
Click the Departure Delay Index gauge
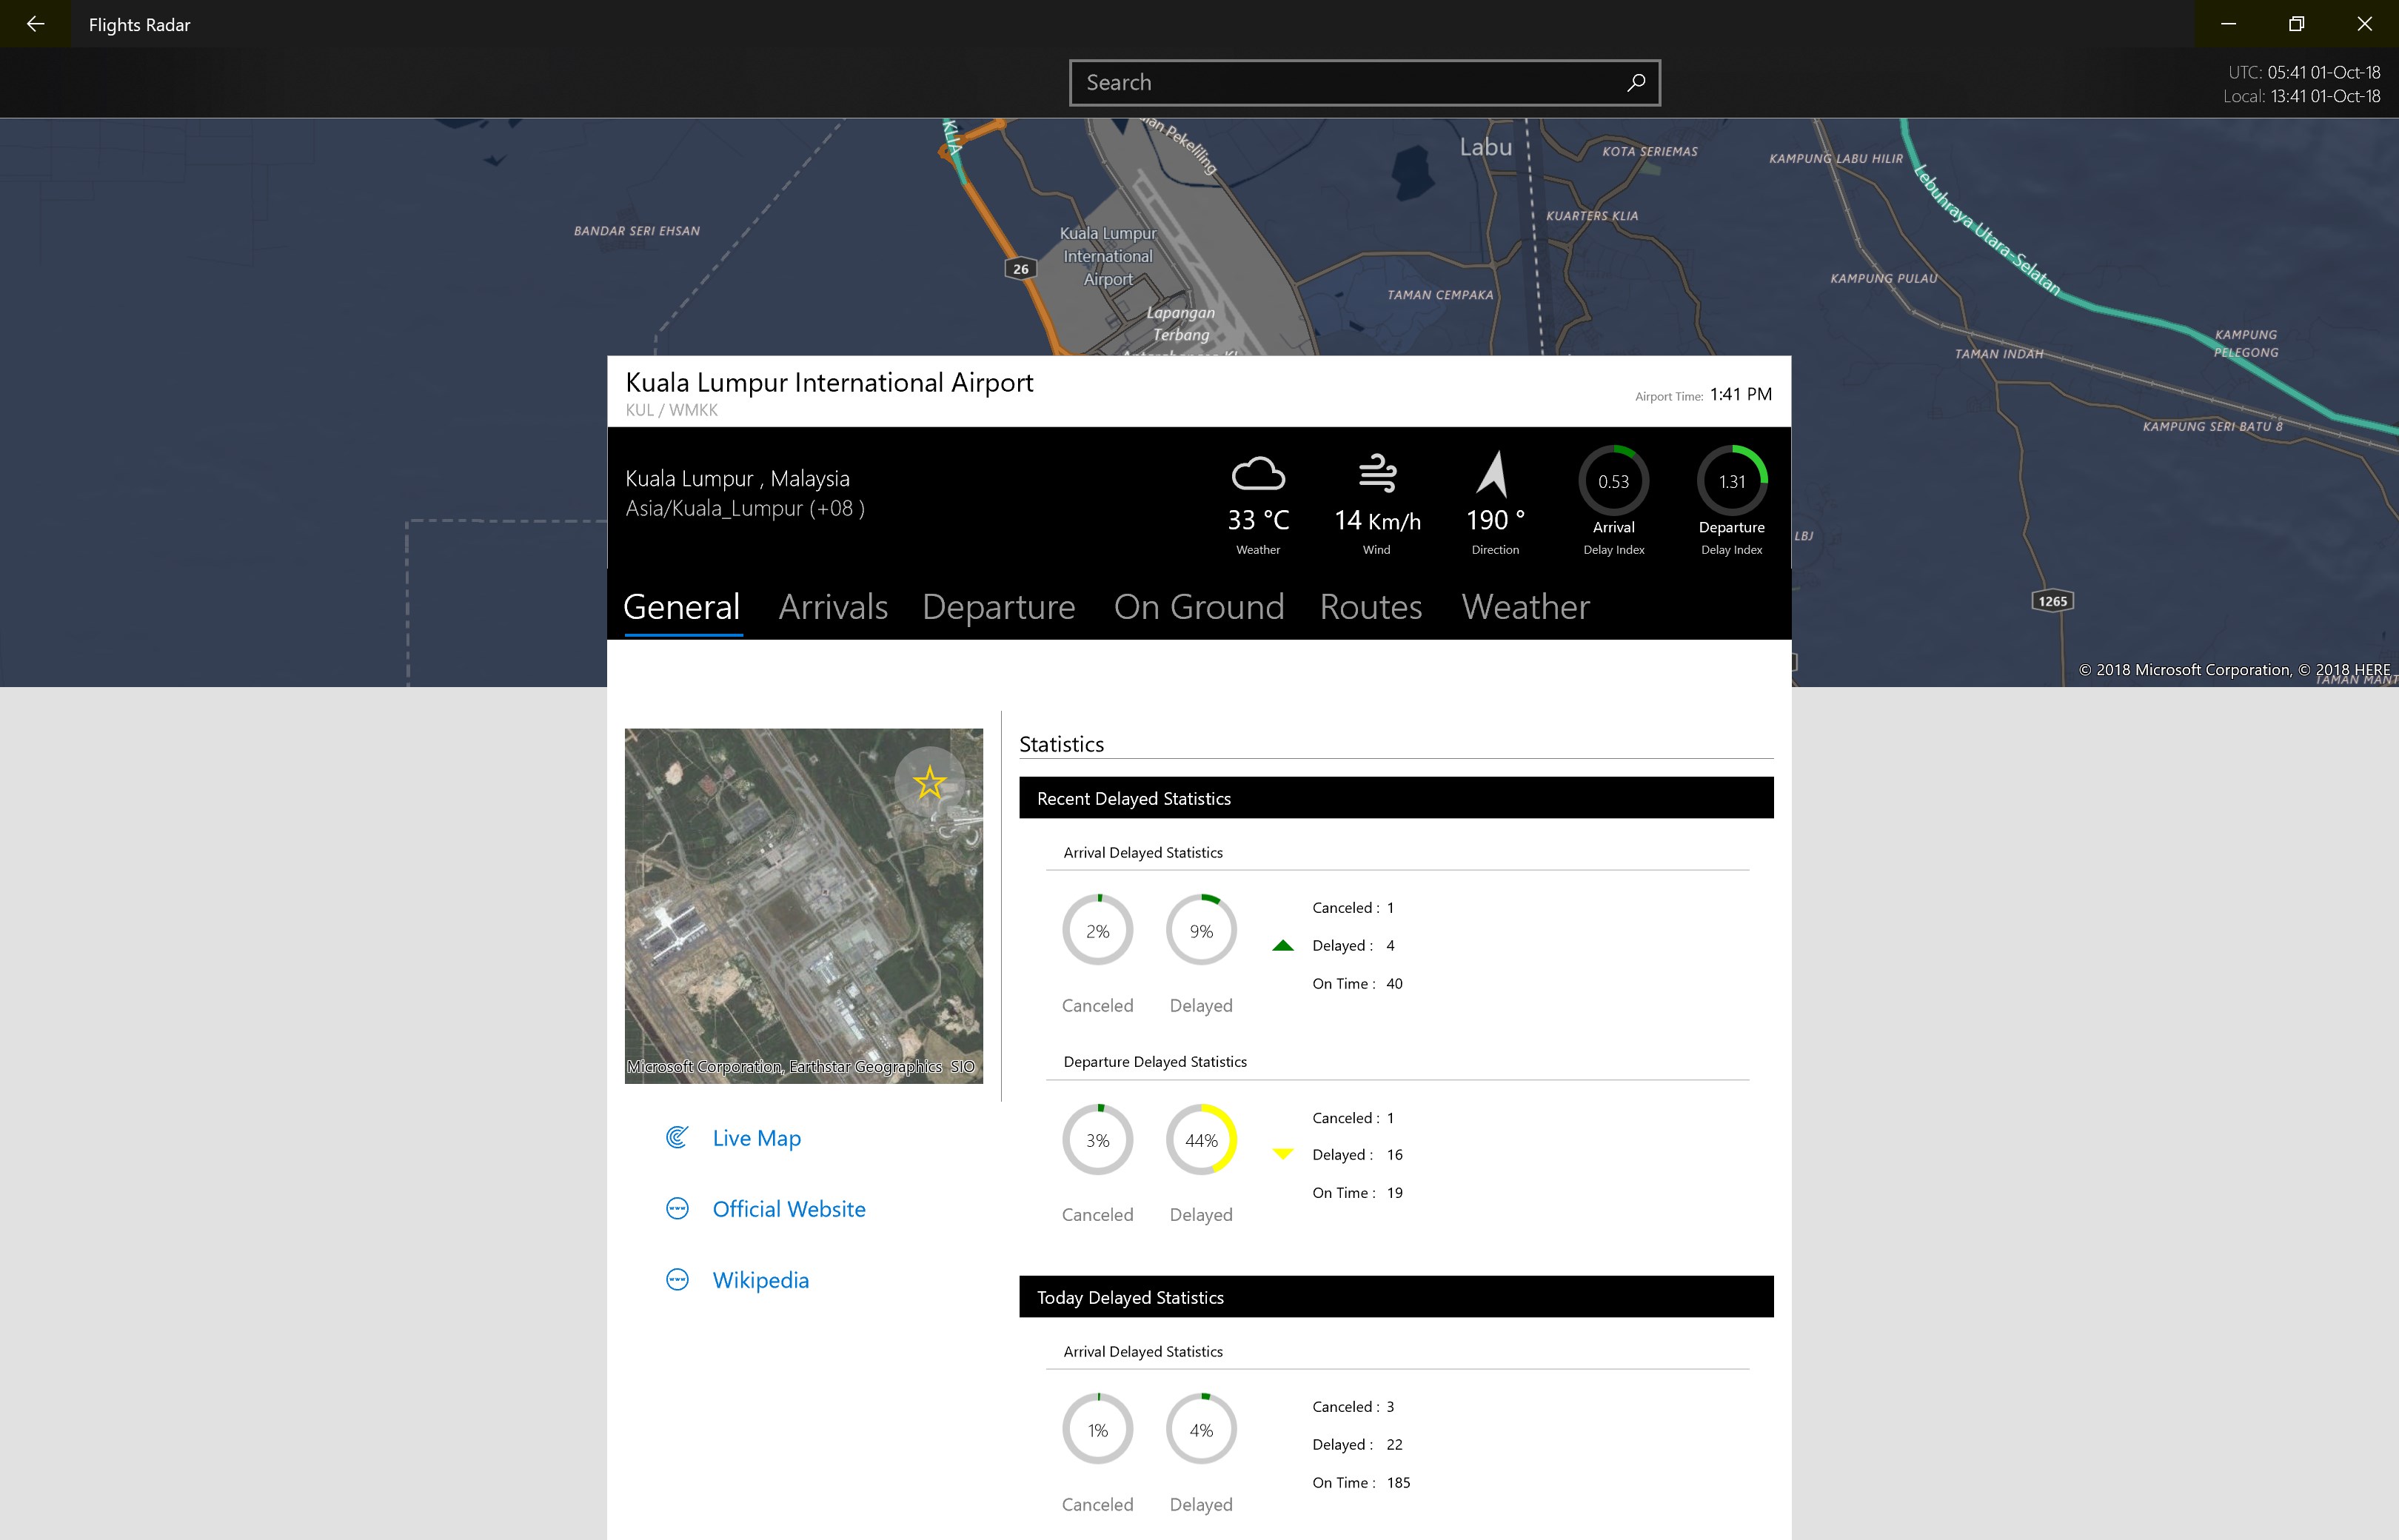click(1731, 481)
